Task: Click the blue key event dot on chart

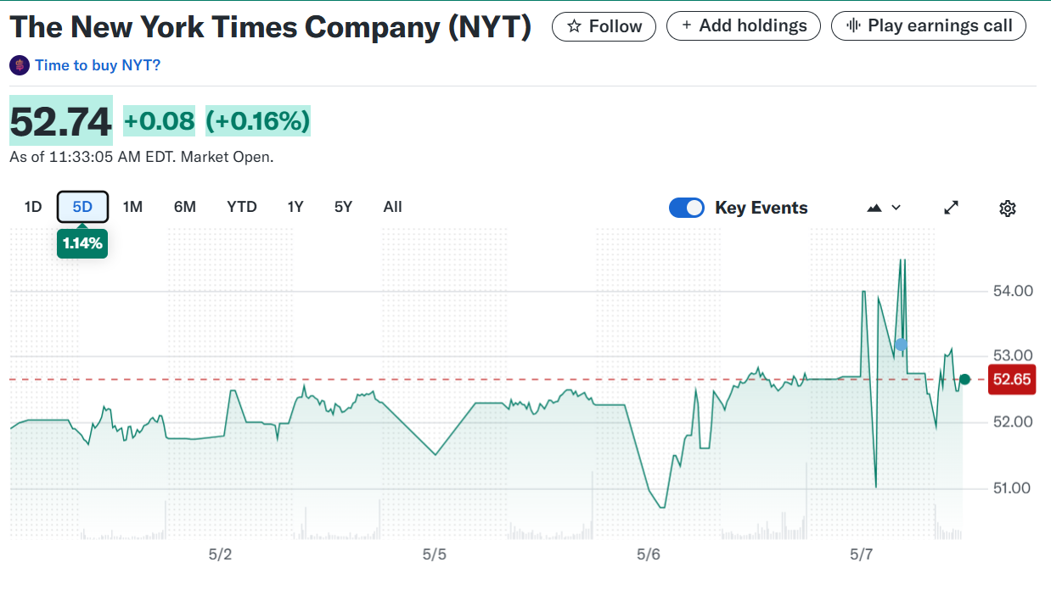Action: (x=901, y=344)
